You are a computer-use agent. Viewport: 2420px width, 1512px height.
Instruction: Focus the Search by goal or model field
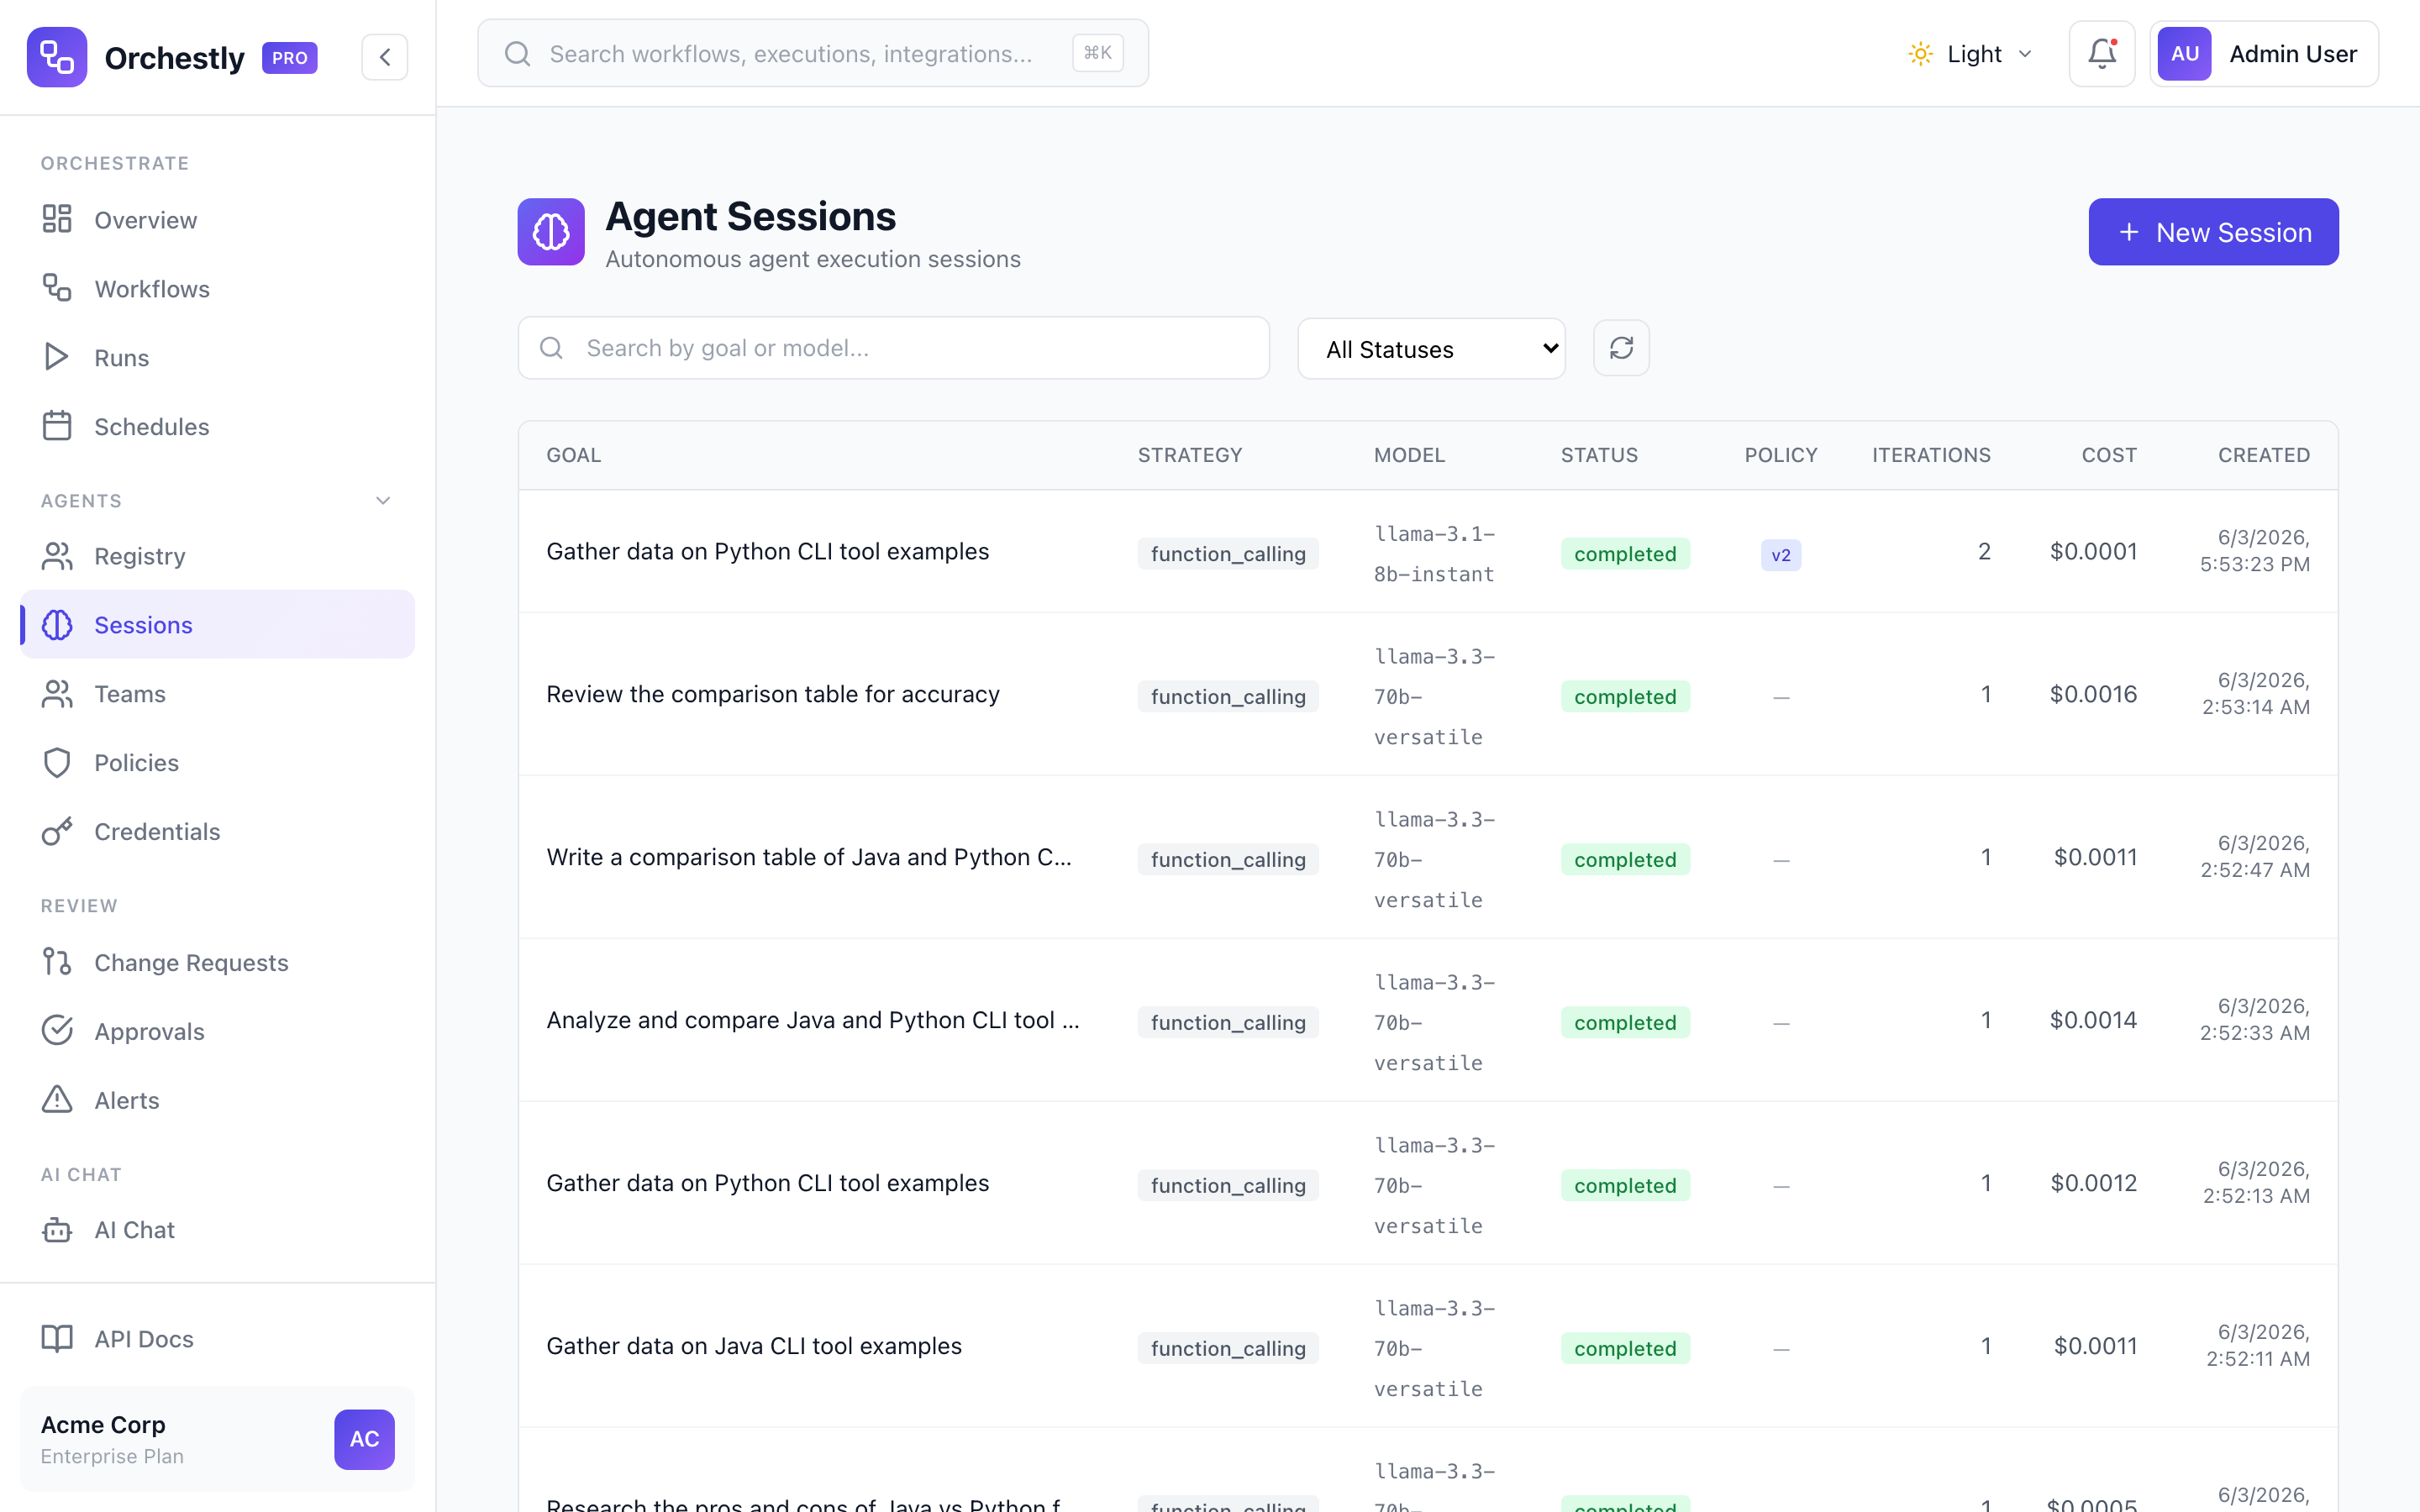click(x=894, y=348)
